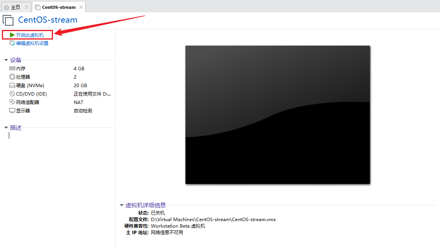Viewport: 440px width, 248px height.
Task: Click the description text input area
Action: (x=60, y=136)
